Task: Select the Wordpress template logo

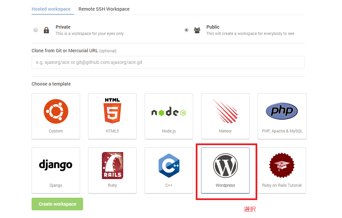Action: point(225,165)
